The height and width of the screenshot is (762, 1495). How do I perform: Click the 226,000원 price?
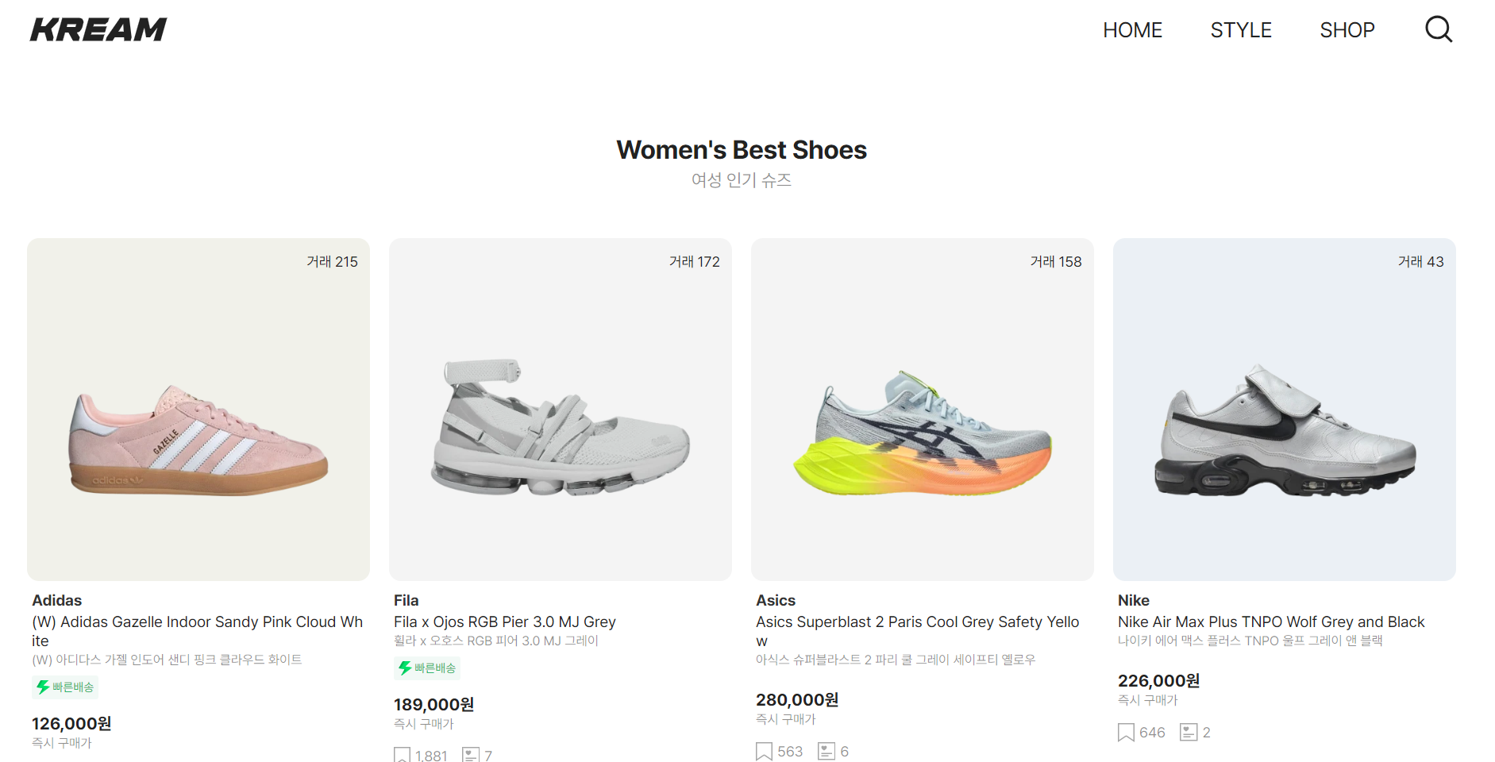tap(1159, 681)
